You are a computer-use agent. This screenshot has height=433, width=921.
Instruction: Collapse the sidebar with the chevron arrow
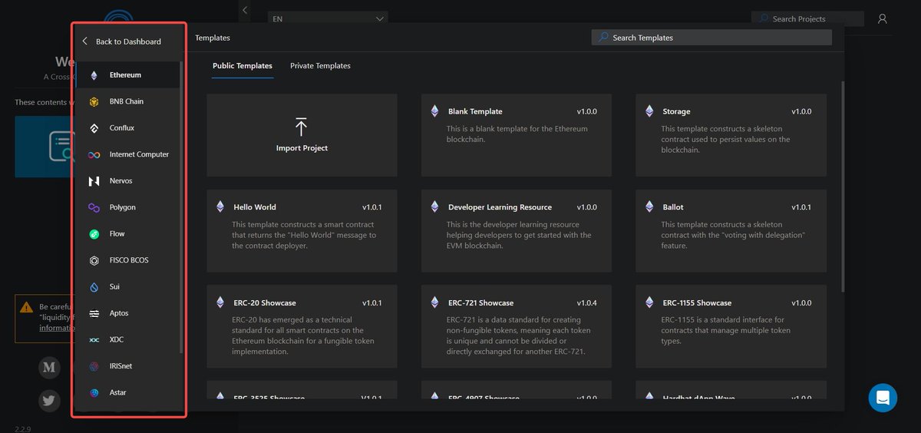click(x=245, y=10)
